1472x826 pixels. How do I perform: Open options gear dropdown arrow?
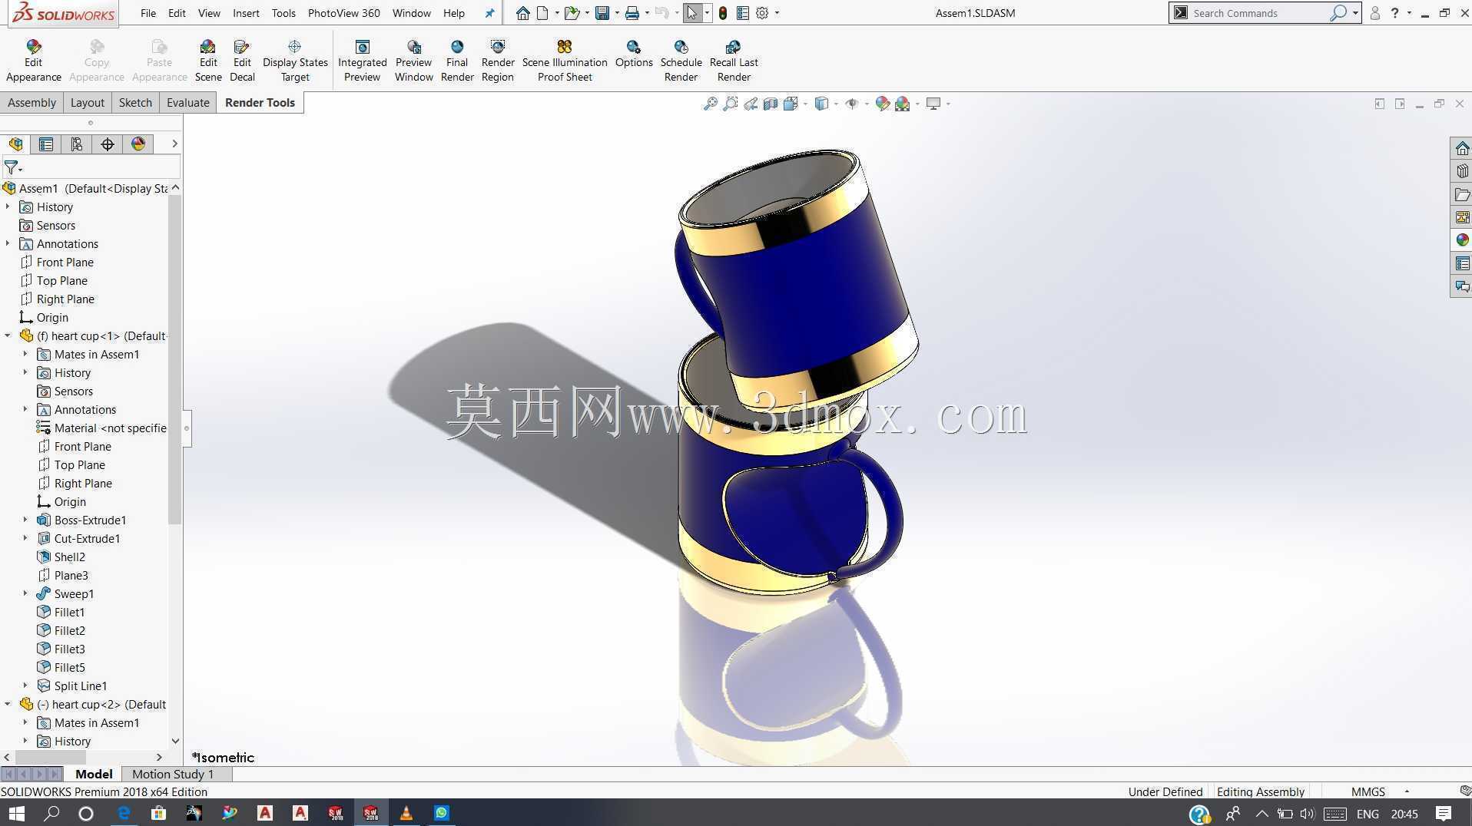[777, 13]
